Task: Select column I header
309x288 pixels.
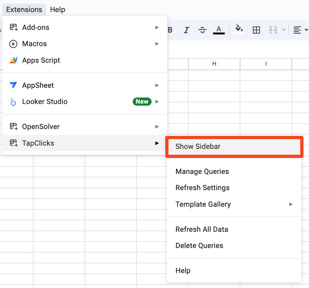Action: pos(266,64)
